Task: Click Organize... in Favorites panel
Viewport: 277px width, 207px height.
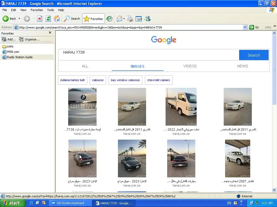Action: pyautogui.click(x=29, y=39)
